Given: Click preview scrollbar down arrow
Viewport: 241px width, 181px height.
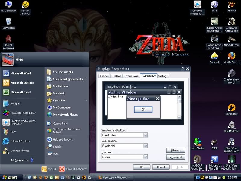Looking at the screenshot, I should coord(179,117).
